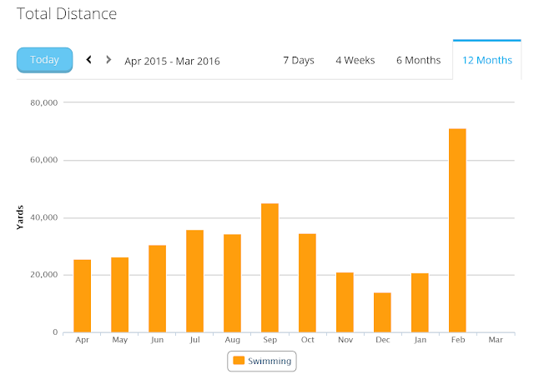Select the April bar

[x=82, y=296]
